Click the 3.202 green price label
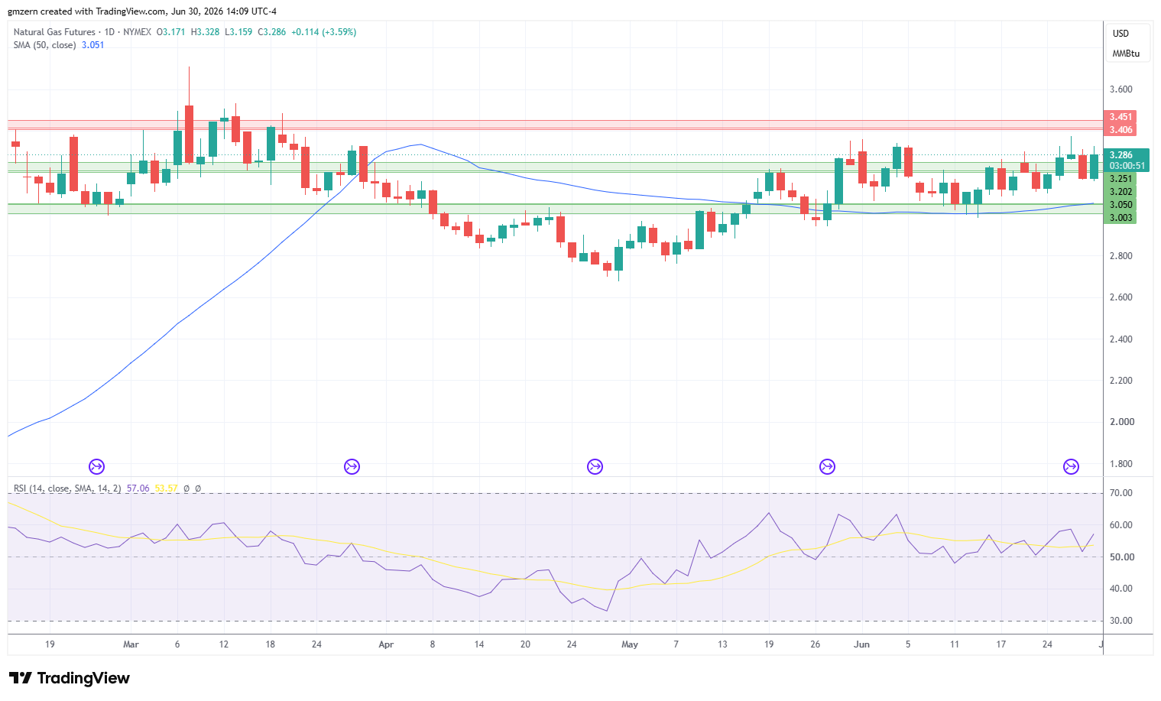The height and width of the screenshot is (701, 1161). coord(1120,192)
